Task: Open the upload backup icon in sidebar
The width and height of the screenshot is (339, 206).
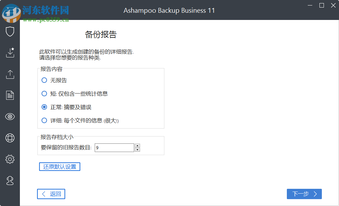Action: [10, 74]
